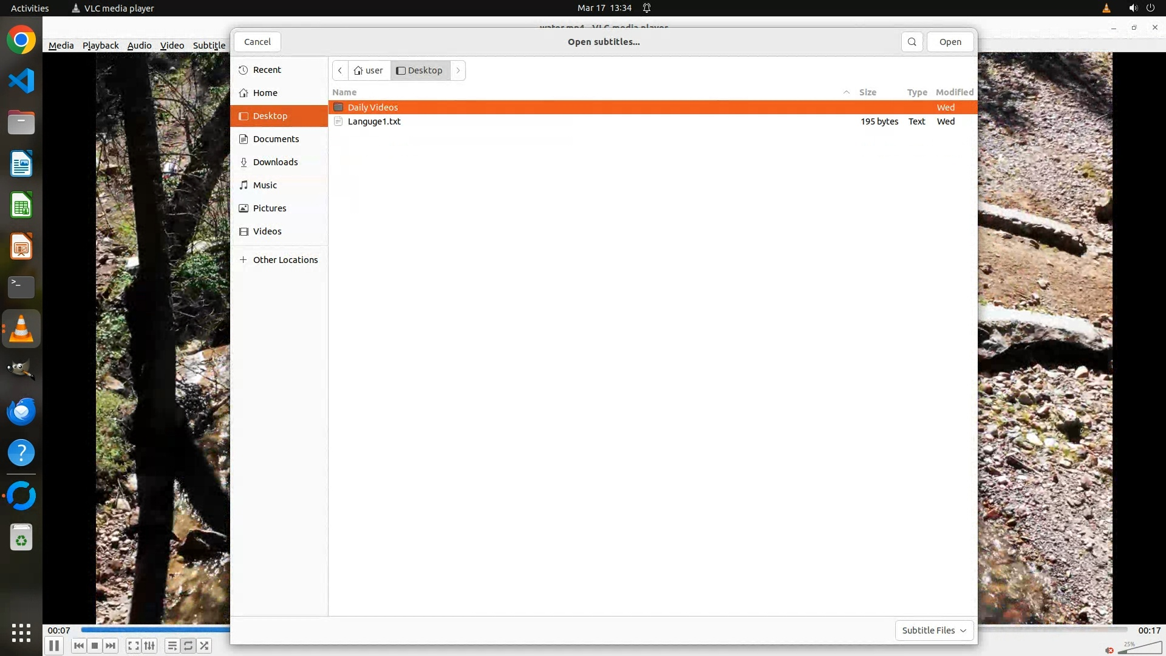This screenshot has width=1166, height=656.
Task: Select the Languge1.txt file
Action: tap(374, 121)
